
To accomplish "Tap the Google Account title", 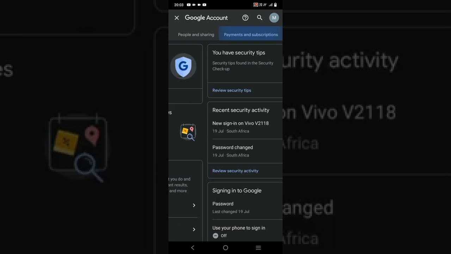I will (206, 18).
